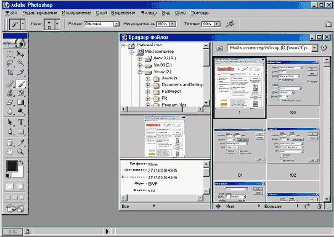Click Jump to ImageReady icon

click(x=15, y=208)
